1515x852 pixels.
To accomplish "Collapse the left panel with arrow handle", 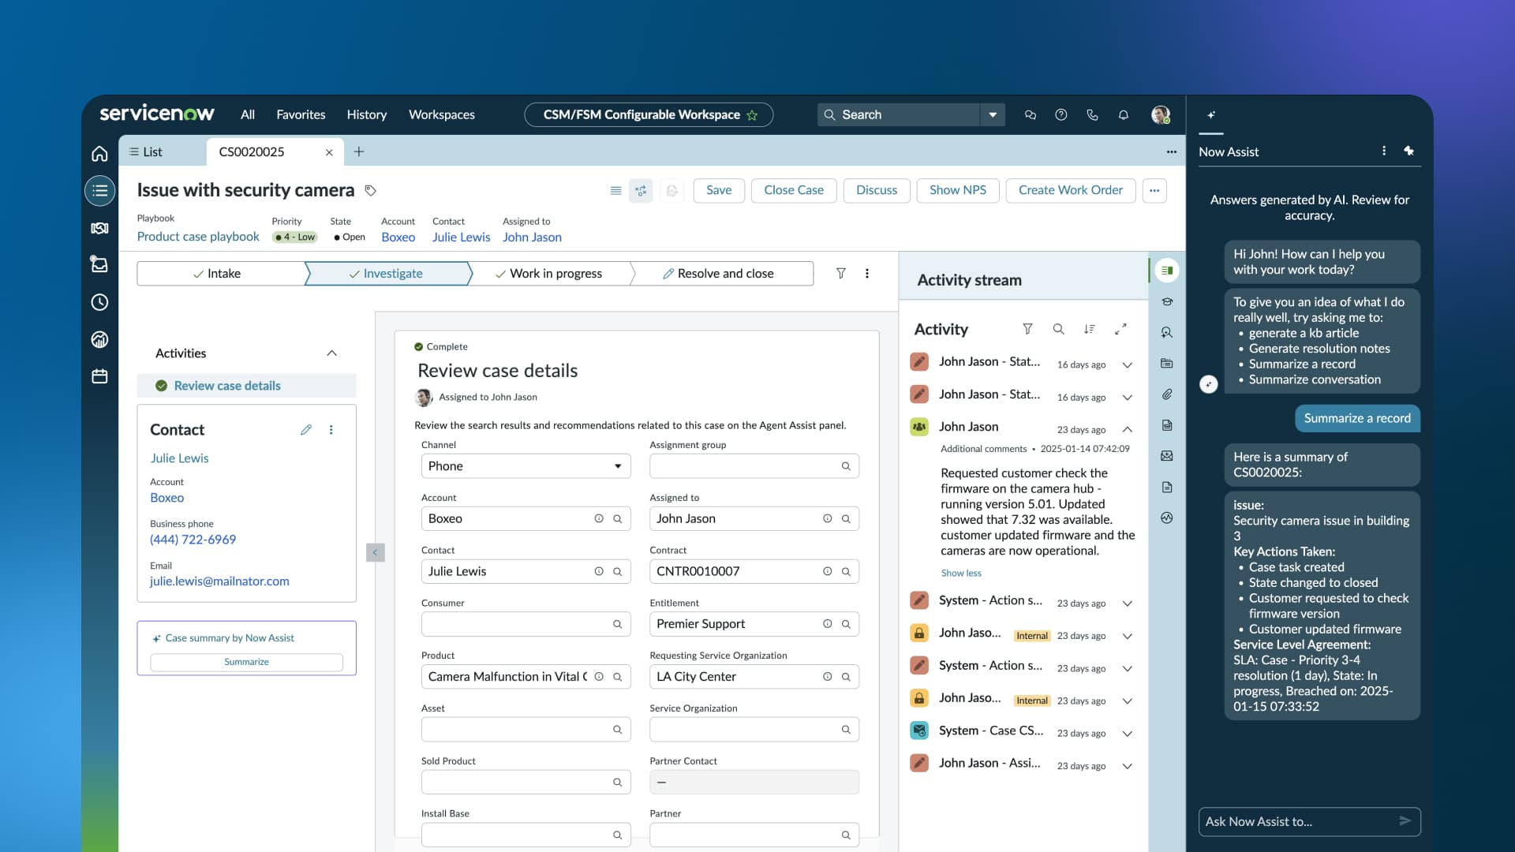I will coord(376,552).
